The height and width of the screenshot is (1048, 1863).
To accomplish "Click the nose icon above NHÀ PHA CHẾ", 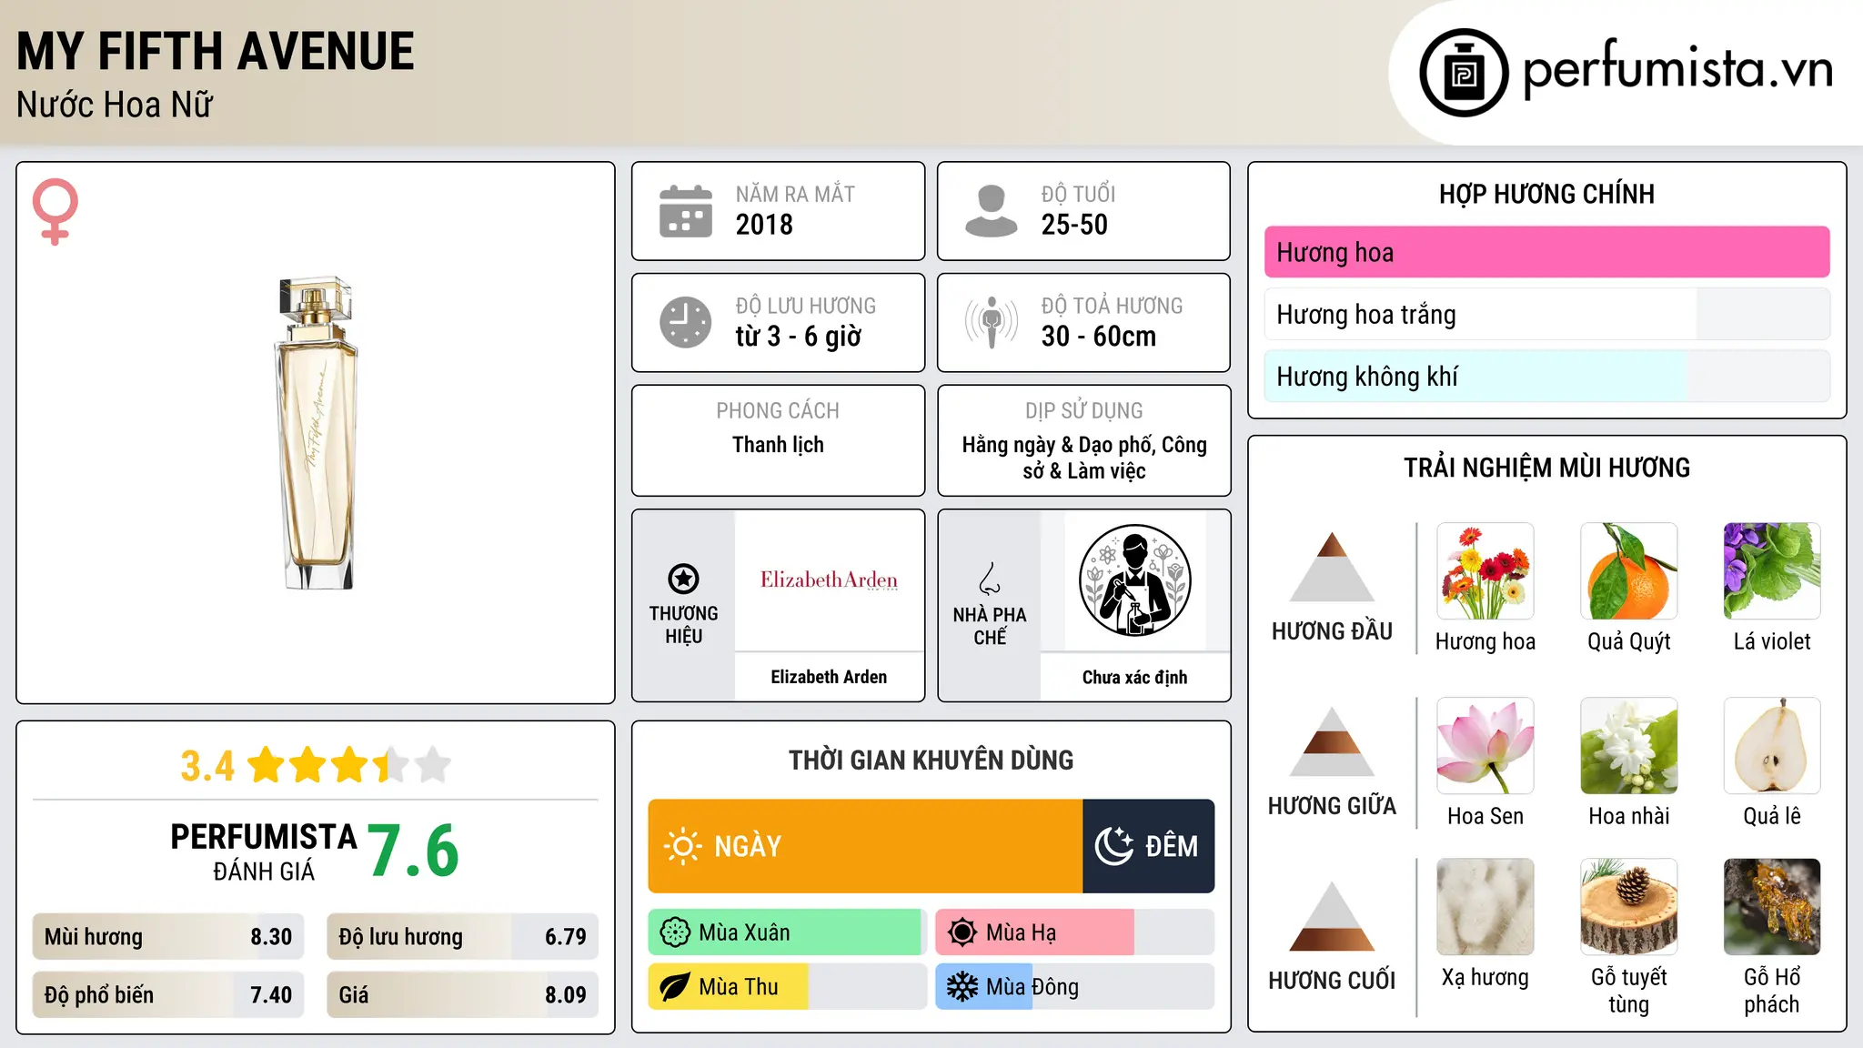I will 990,579.
